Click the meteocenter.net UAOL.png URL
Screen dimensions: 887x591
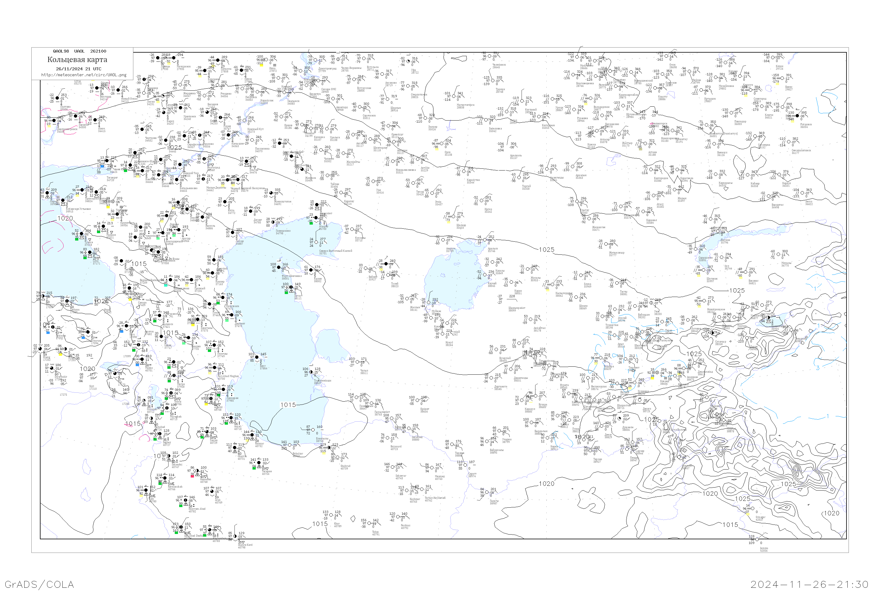coord(84,75)
